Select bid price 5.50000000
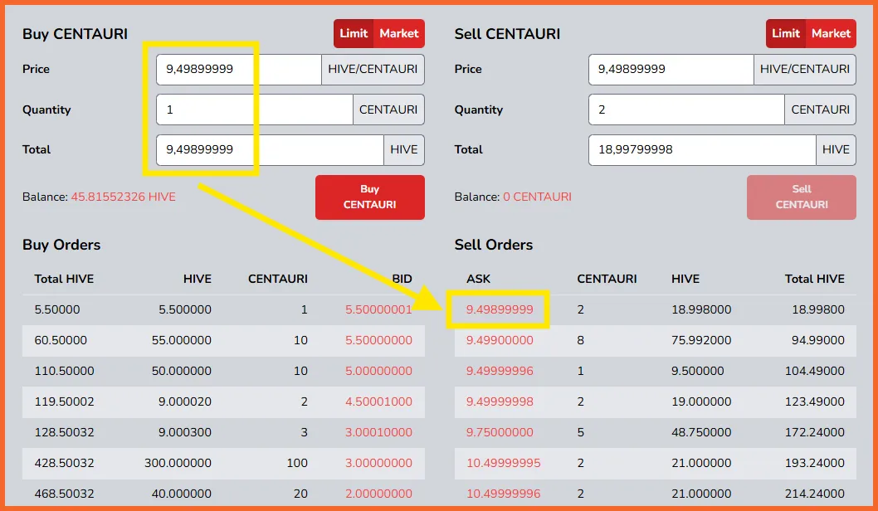The width and height of the screenshot is (878, 511). tap(378, 340)
